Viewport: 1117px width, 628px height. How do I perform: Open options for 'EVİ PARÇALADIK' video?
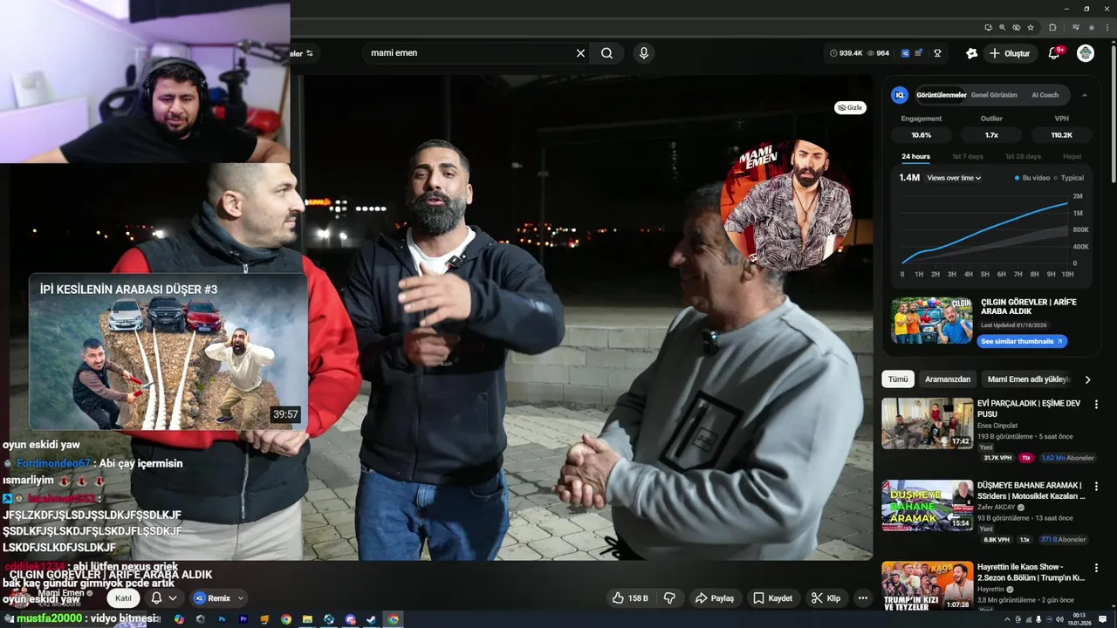tap(1096, 404)
